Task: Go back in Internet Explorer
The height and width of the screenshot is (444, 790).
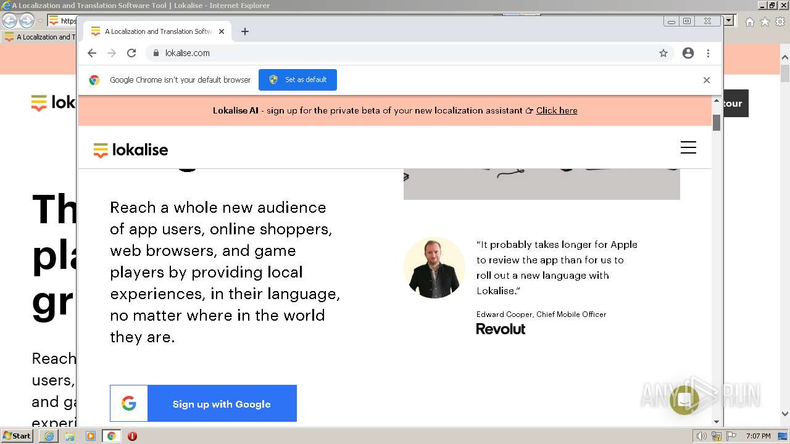Action: pyautogui.click(x=9, y=20)
